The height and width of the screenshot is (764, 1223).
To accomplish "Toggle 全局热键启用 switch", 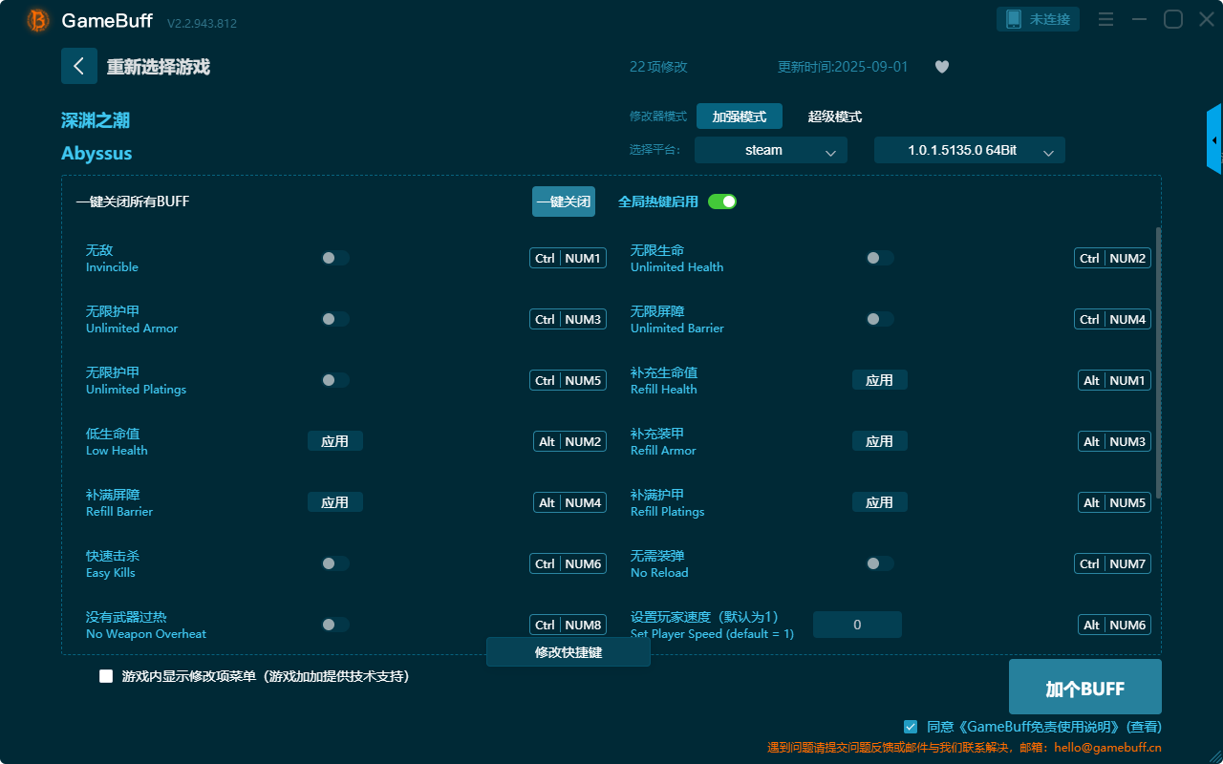I will coord(722,202).
